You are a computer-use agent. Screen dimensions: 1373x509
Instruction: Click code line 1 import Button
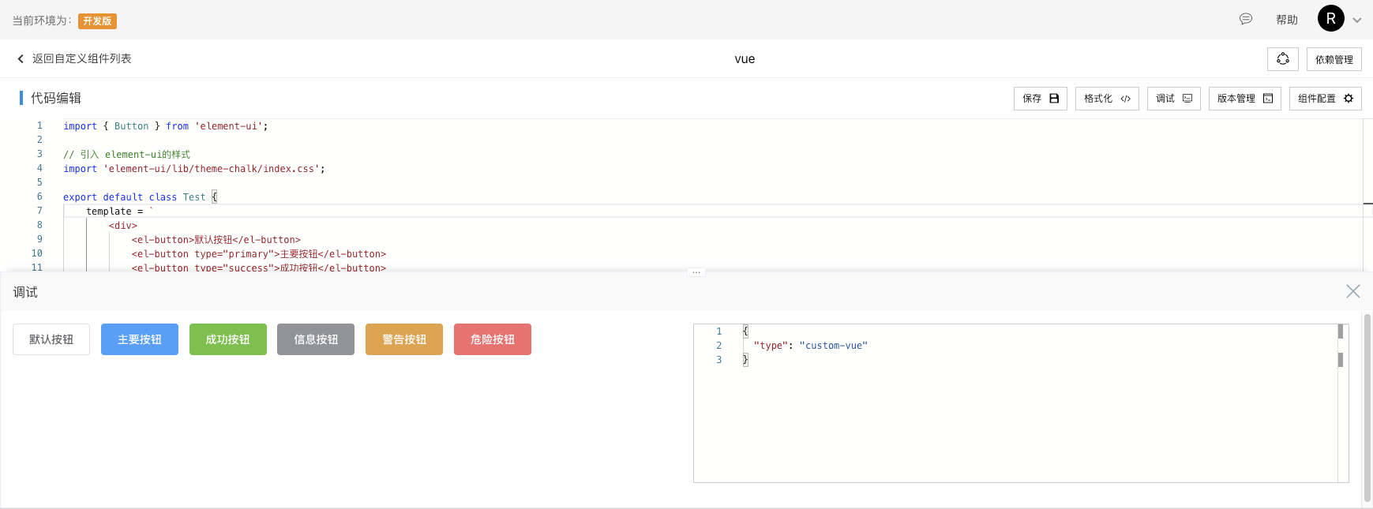click(x=166, y=126)
